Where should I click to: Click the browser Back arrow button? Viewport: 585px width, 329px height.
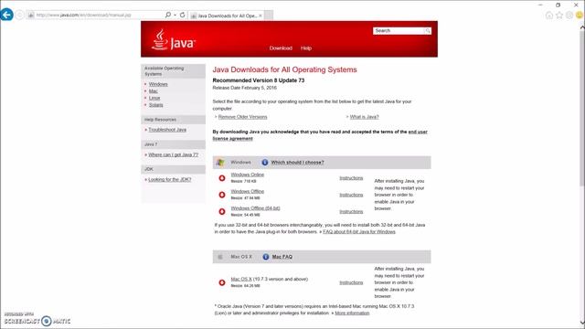pos(6,15)
